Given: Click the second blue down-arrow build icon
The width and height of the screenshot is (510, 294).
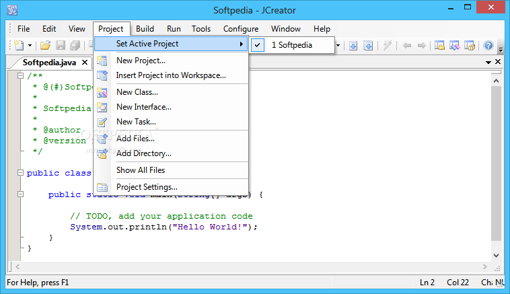Looking at the screenshot, I should pos(368,46).
